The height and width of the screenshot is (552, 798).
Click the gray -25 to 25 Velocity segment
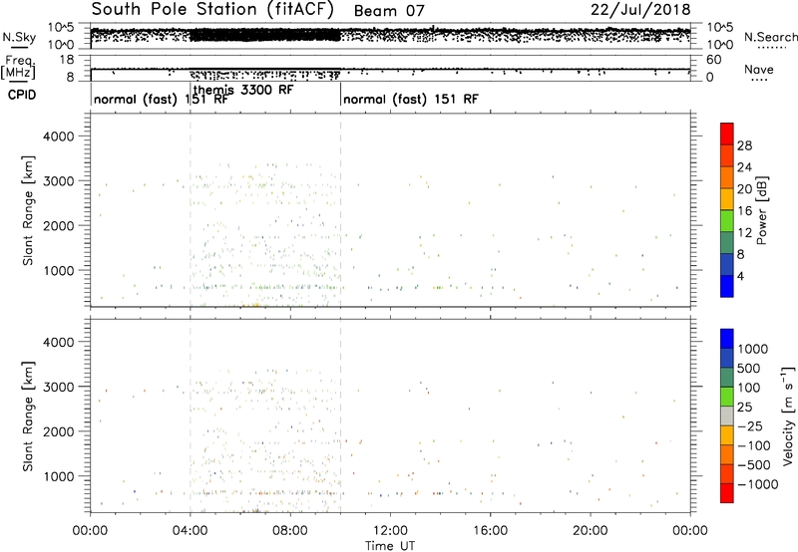pos(727,416)
